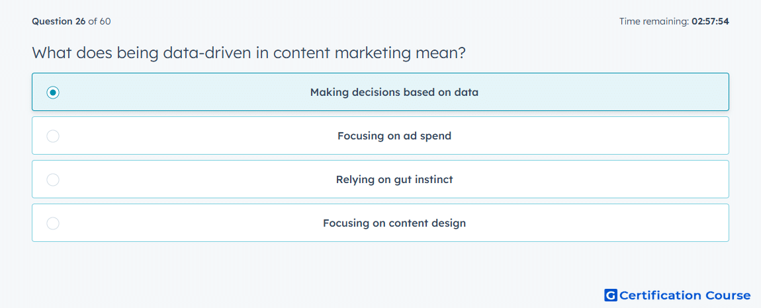This screenshot has width=761, height=308.
Task: Click the 'Focusing on ad spend' answer text
Action: pyautogui.click(x=394, y=135)
